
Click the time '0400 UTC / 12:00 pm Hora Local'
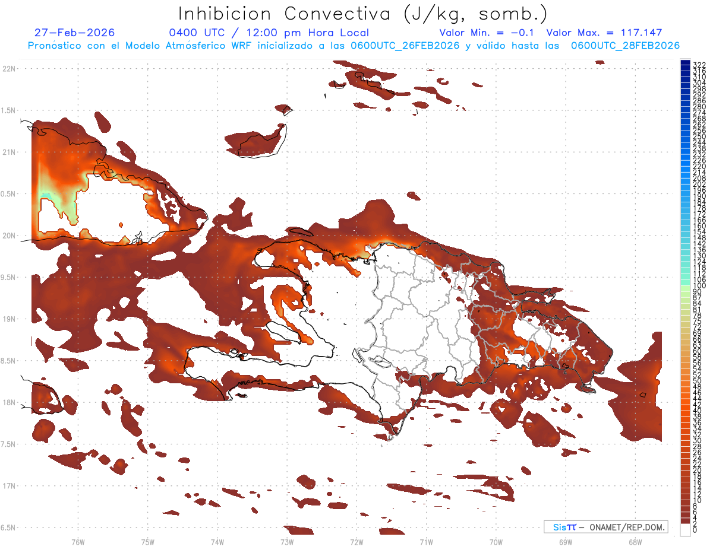pos(269,33)
